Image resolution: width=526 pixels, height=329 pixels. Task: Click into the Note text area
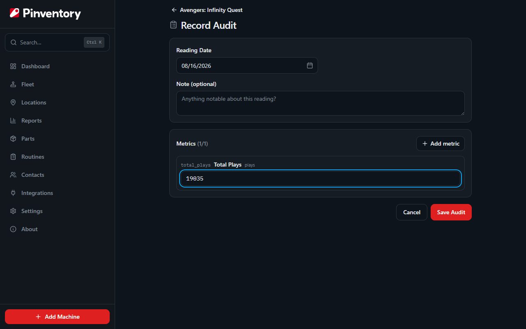click(x=321, y=103)
